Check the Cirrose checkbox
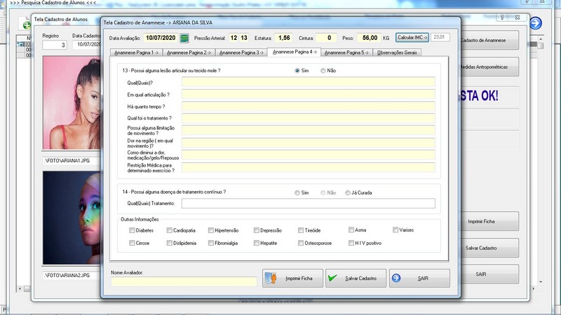561x315 pixels. 132,243
